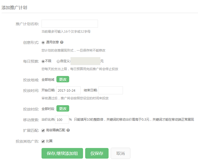Click the help icon beside 通用创意

(x=62, y=42)
